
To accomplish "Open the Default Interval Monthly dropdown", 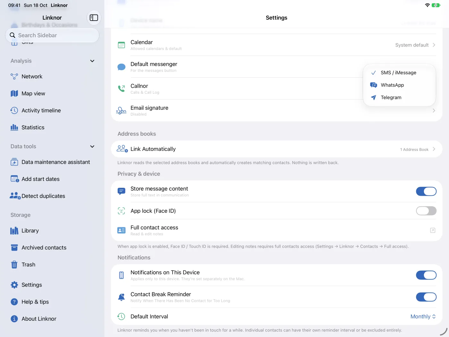I will click(423, 316).
